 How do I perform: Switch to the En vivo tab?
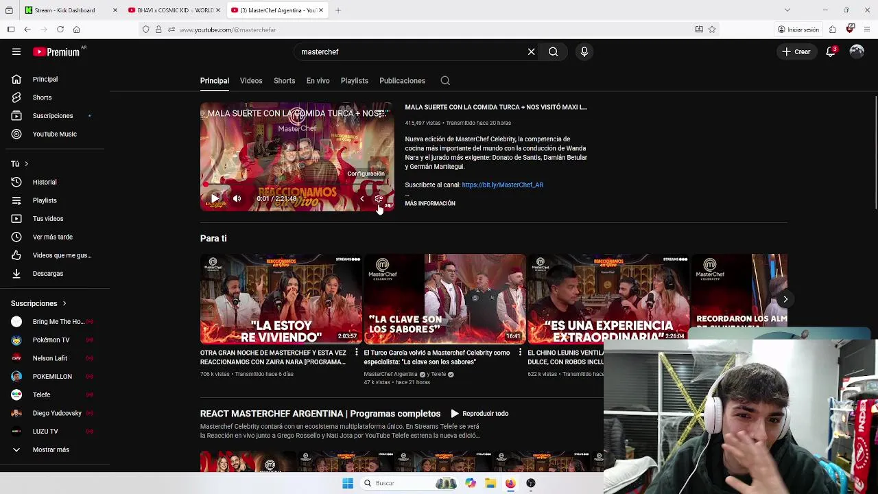(x=318, y=81)
